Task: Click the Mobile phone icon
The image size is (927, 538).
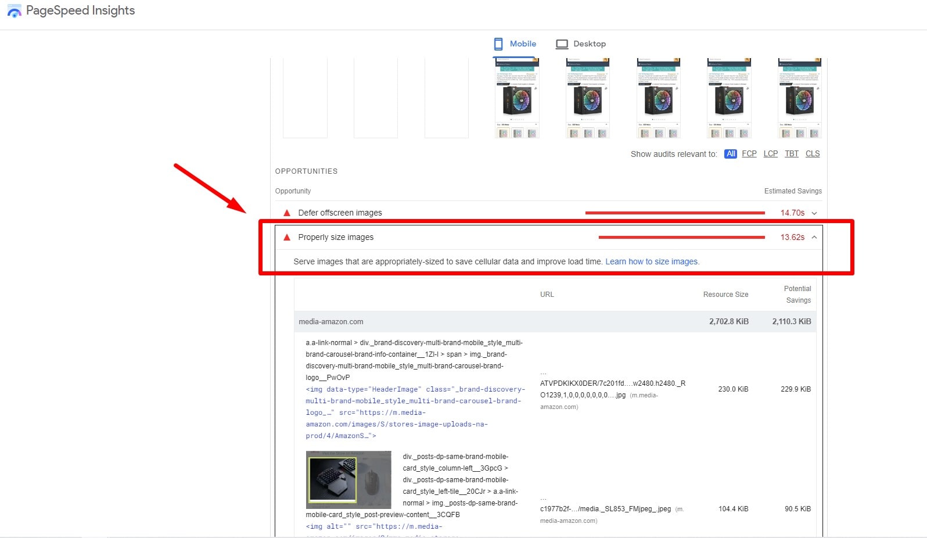Action: pos(498,44)
